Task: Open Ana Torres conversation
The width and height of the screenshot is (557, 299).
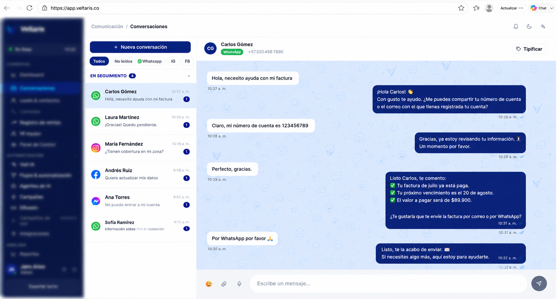Action: (141, 201)
